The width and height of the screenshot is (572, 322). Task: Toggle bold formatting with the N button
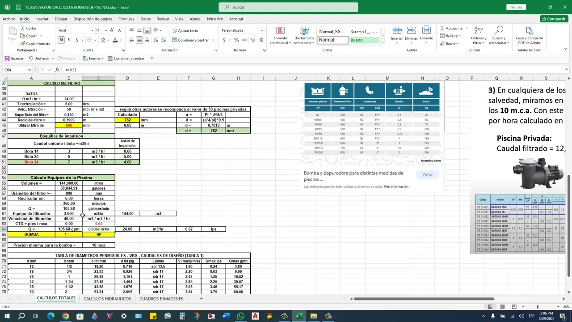tap(61, 40)
